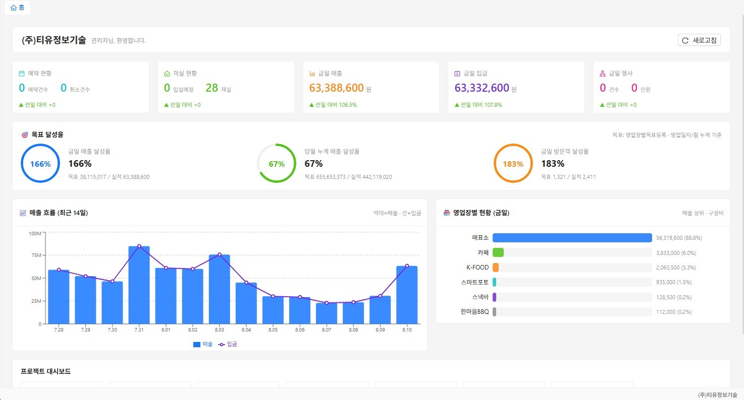Click the green 67% progress ring

pyautogui.click(x=277, y=164)
